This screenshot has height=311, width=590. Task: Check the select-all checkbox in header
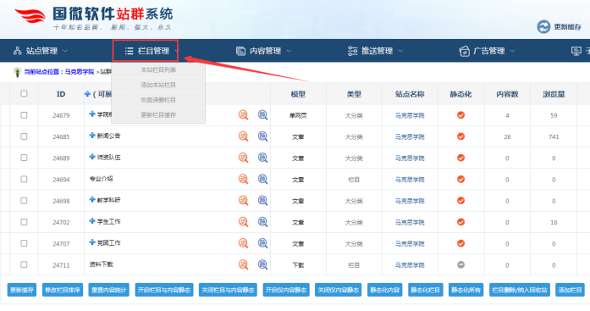24,93
